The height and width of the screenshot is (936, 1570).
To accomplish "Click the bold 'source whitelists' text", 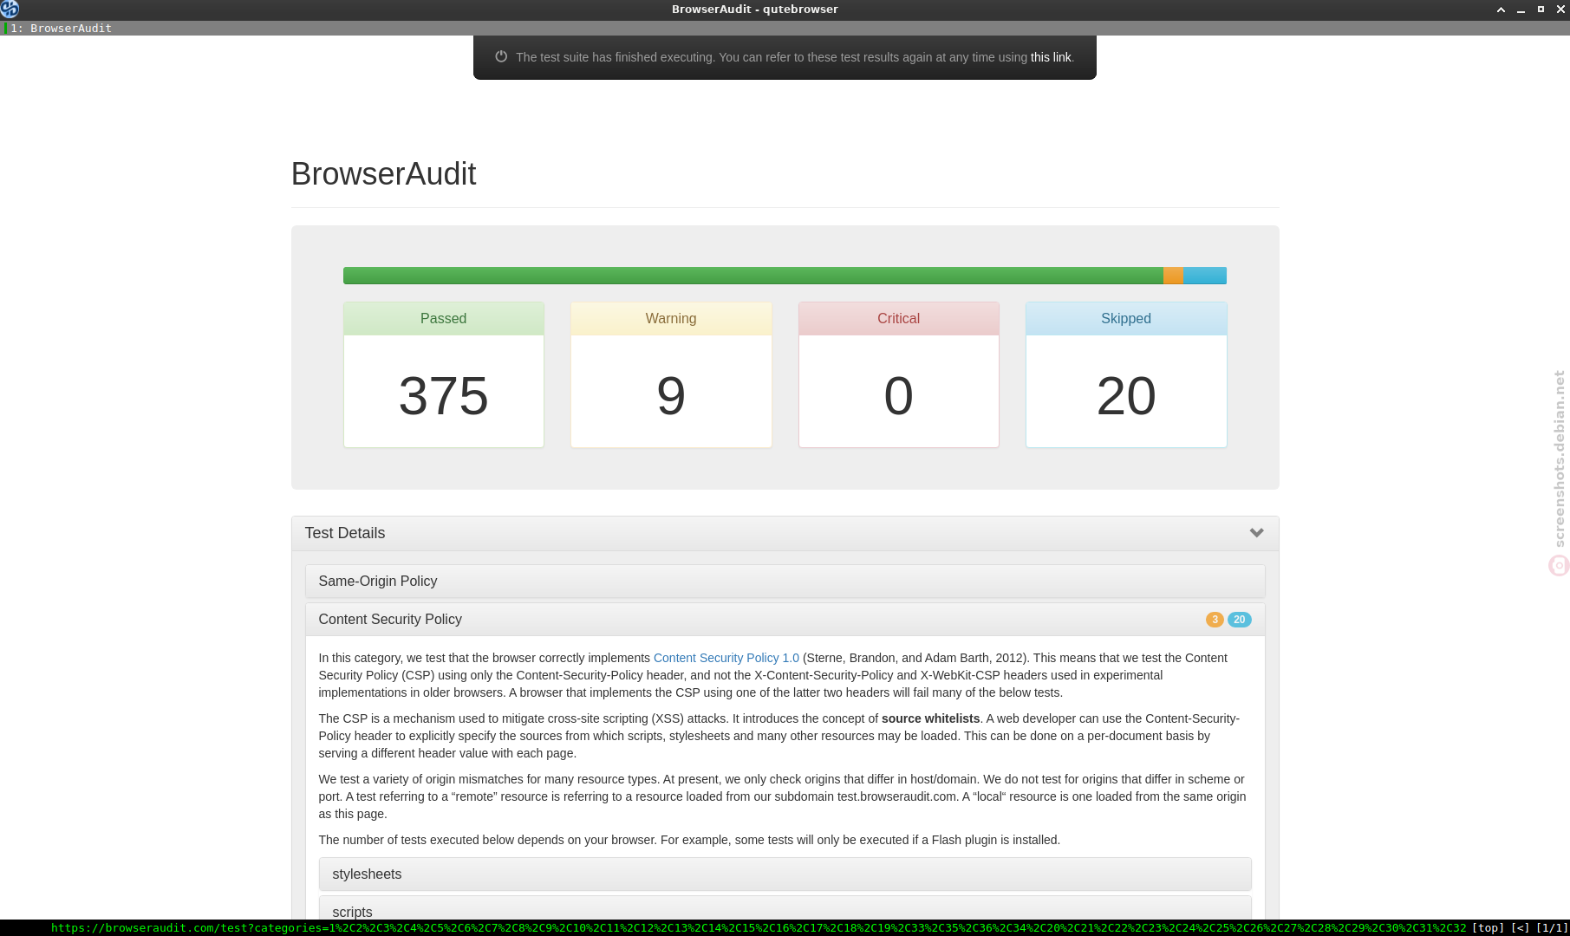I will (x=930, y=718).
